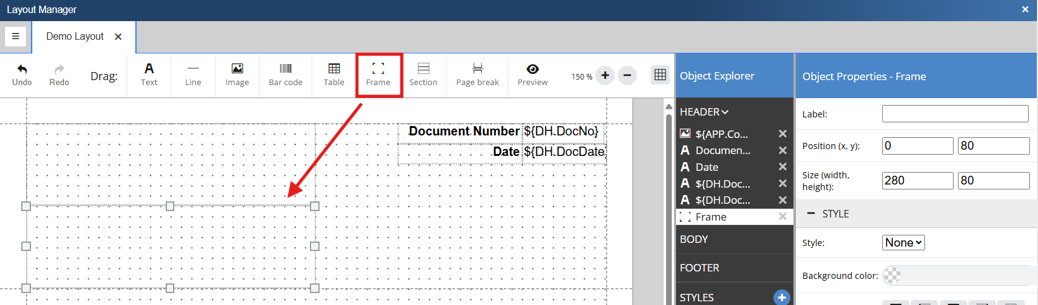Click the Undo arrow icon
Image resolution: width=1038 pixels, height=305 pixels.
pyautogui.click(x=22, y=69)
